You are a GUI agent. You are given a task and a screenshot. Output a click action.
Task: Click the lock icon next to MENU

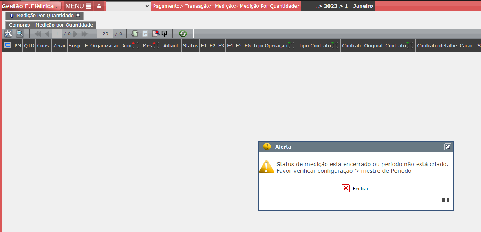coord(99,6)
